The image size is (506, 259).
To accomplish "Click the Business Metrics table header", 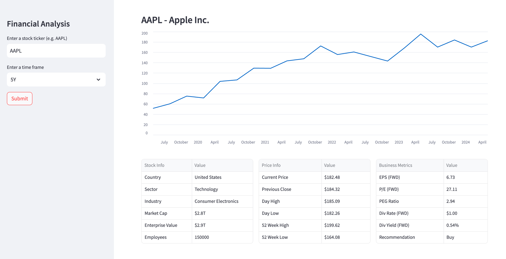I will (395, 165).
